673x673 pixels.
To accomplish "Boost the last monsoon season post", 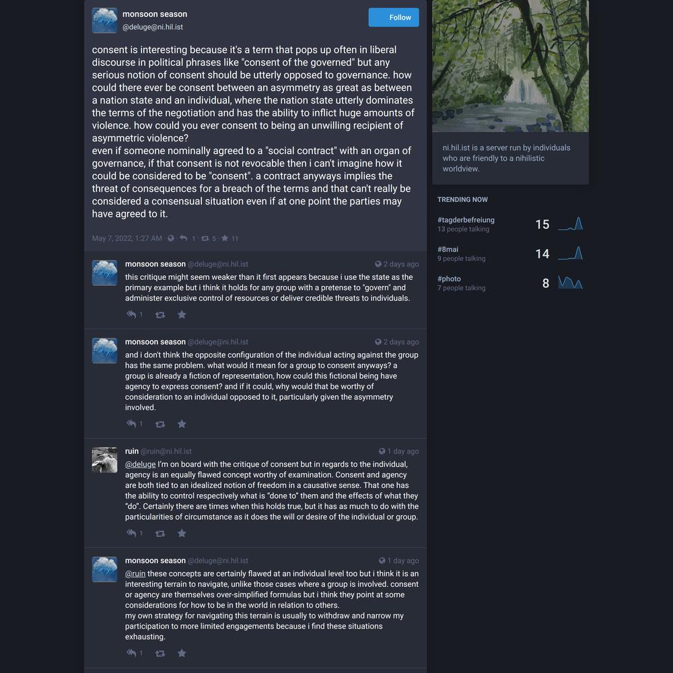I will click(x=160, y=653).
